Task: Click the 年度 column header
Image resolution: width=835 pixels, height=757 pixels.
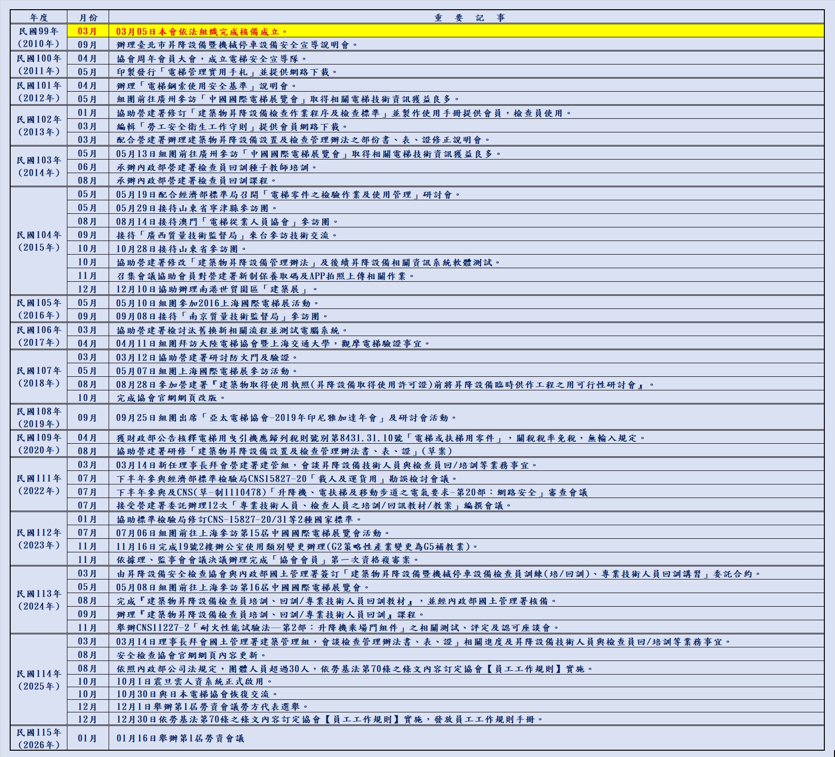Action: pos(39,17)
